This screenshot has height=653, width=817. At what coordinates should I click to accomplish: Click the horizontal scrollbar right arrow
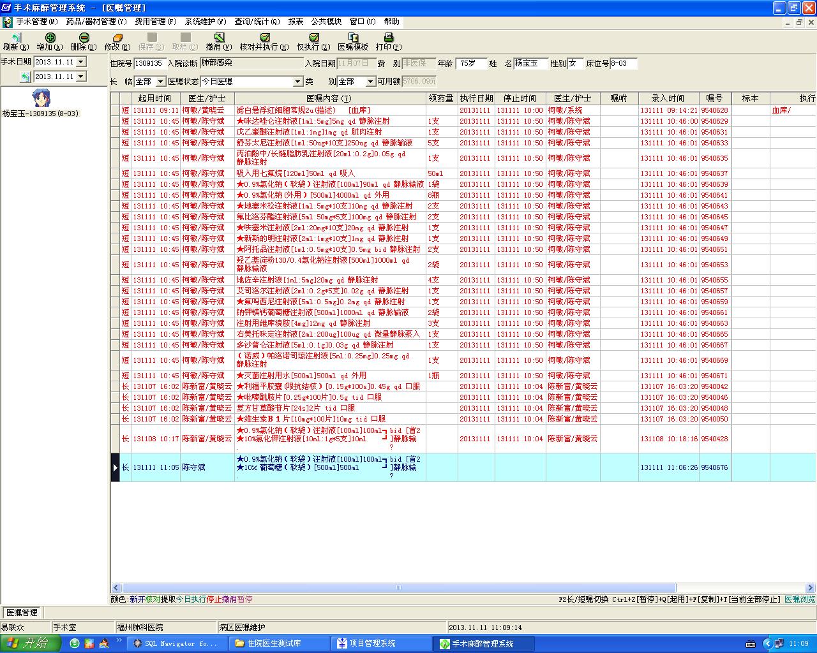click(811, 588)
